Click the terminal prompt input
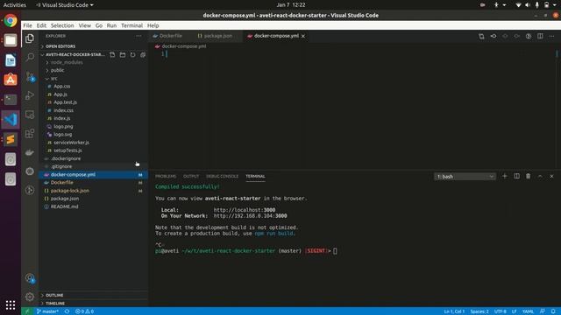 pyautogui.click(x=335, y=251)
